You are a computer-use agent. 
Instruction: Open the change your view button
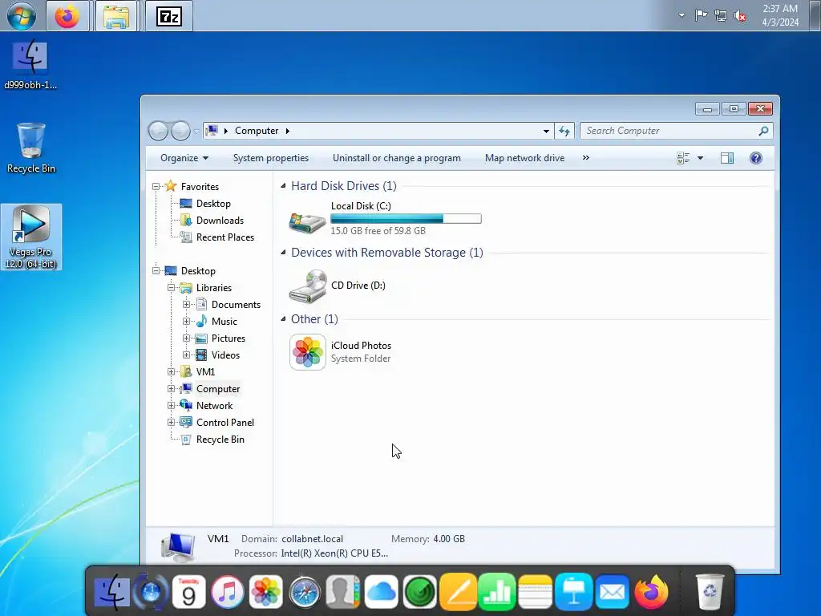(x=683, y=158)
